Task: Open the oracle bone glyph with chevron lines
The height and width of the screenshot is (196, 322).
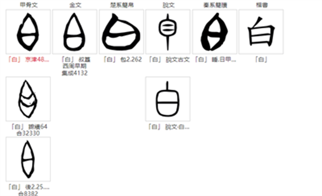Action: click(x=28, y=99)
